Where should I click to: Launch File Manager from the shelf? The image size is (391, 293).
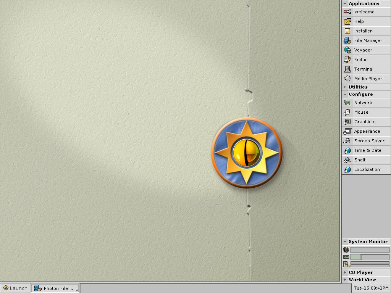[366, 40]
